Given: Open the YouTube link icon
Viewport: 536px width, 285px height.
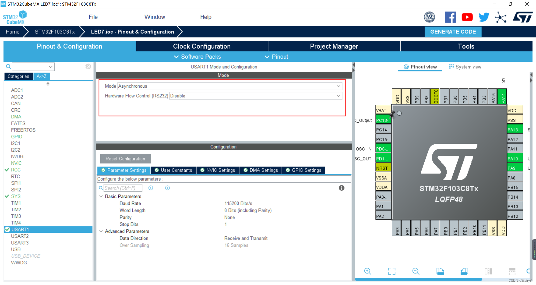Looking at the screenshot, I should coord(467,17).
